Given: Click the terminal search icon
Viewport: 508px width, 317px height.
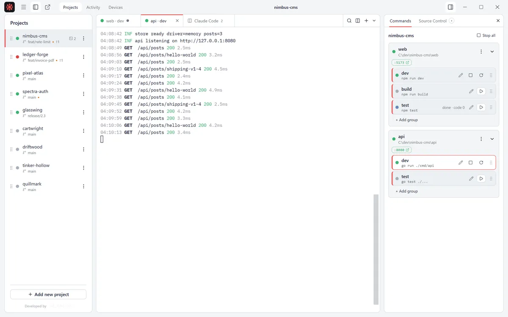Looking at the screenshot, I should pyautogui.click(x=349, y=21).
